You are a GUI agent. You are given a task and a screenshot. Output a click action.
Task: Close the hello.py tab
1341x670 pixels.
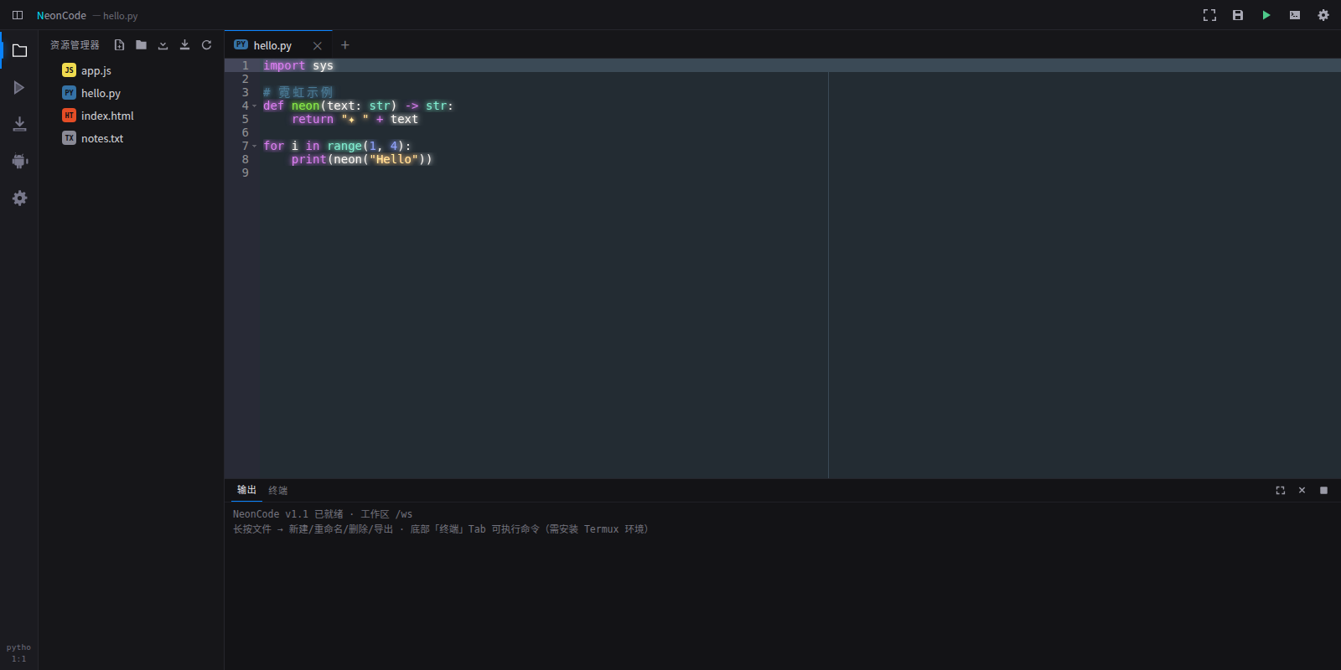point(317,46)
